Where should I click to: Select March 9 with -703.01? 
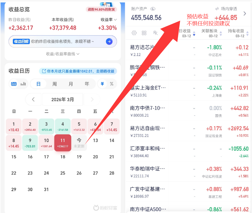pyautogui.click(x=30, y=143)
